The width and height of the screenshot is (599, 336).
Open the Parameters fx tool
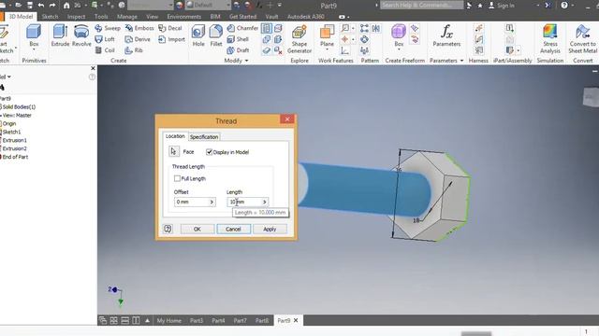[446, 35]
